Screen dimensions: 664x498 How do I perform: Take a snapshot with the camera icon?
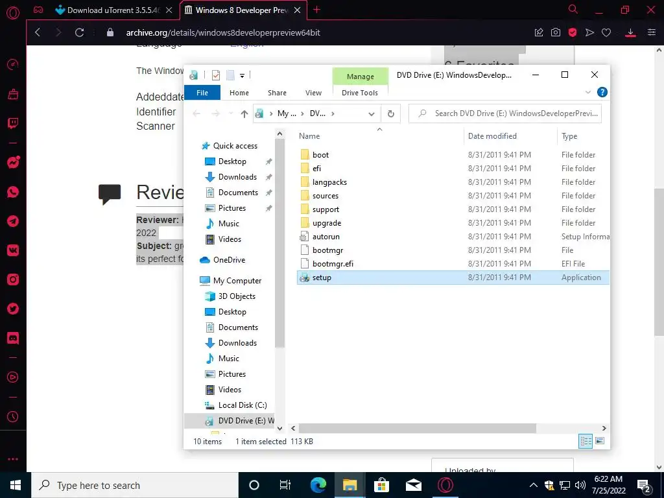[x=556, y=32]
